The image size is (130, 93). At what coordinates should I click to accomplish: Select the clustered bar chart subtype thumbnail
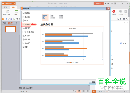[x=45, y=17]
